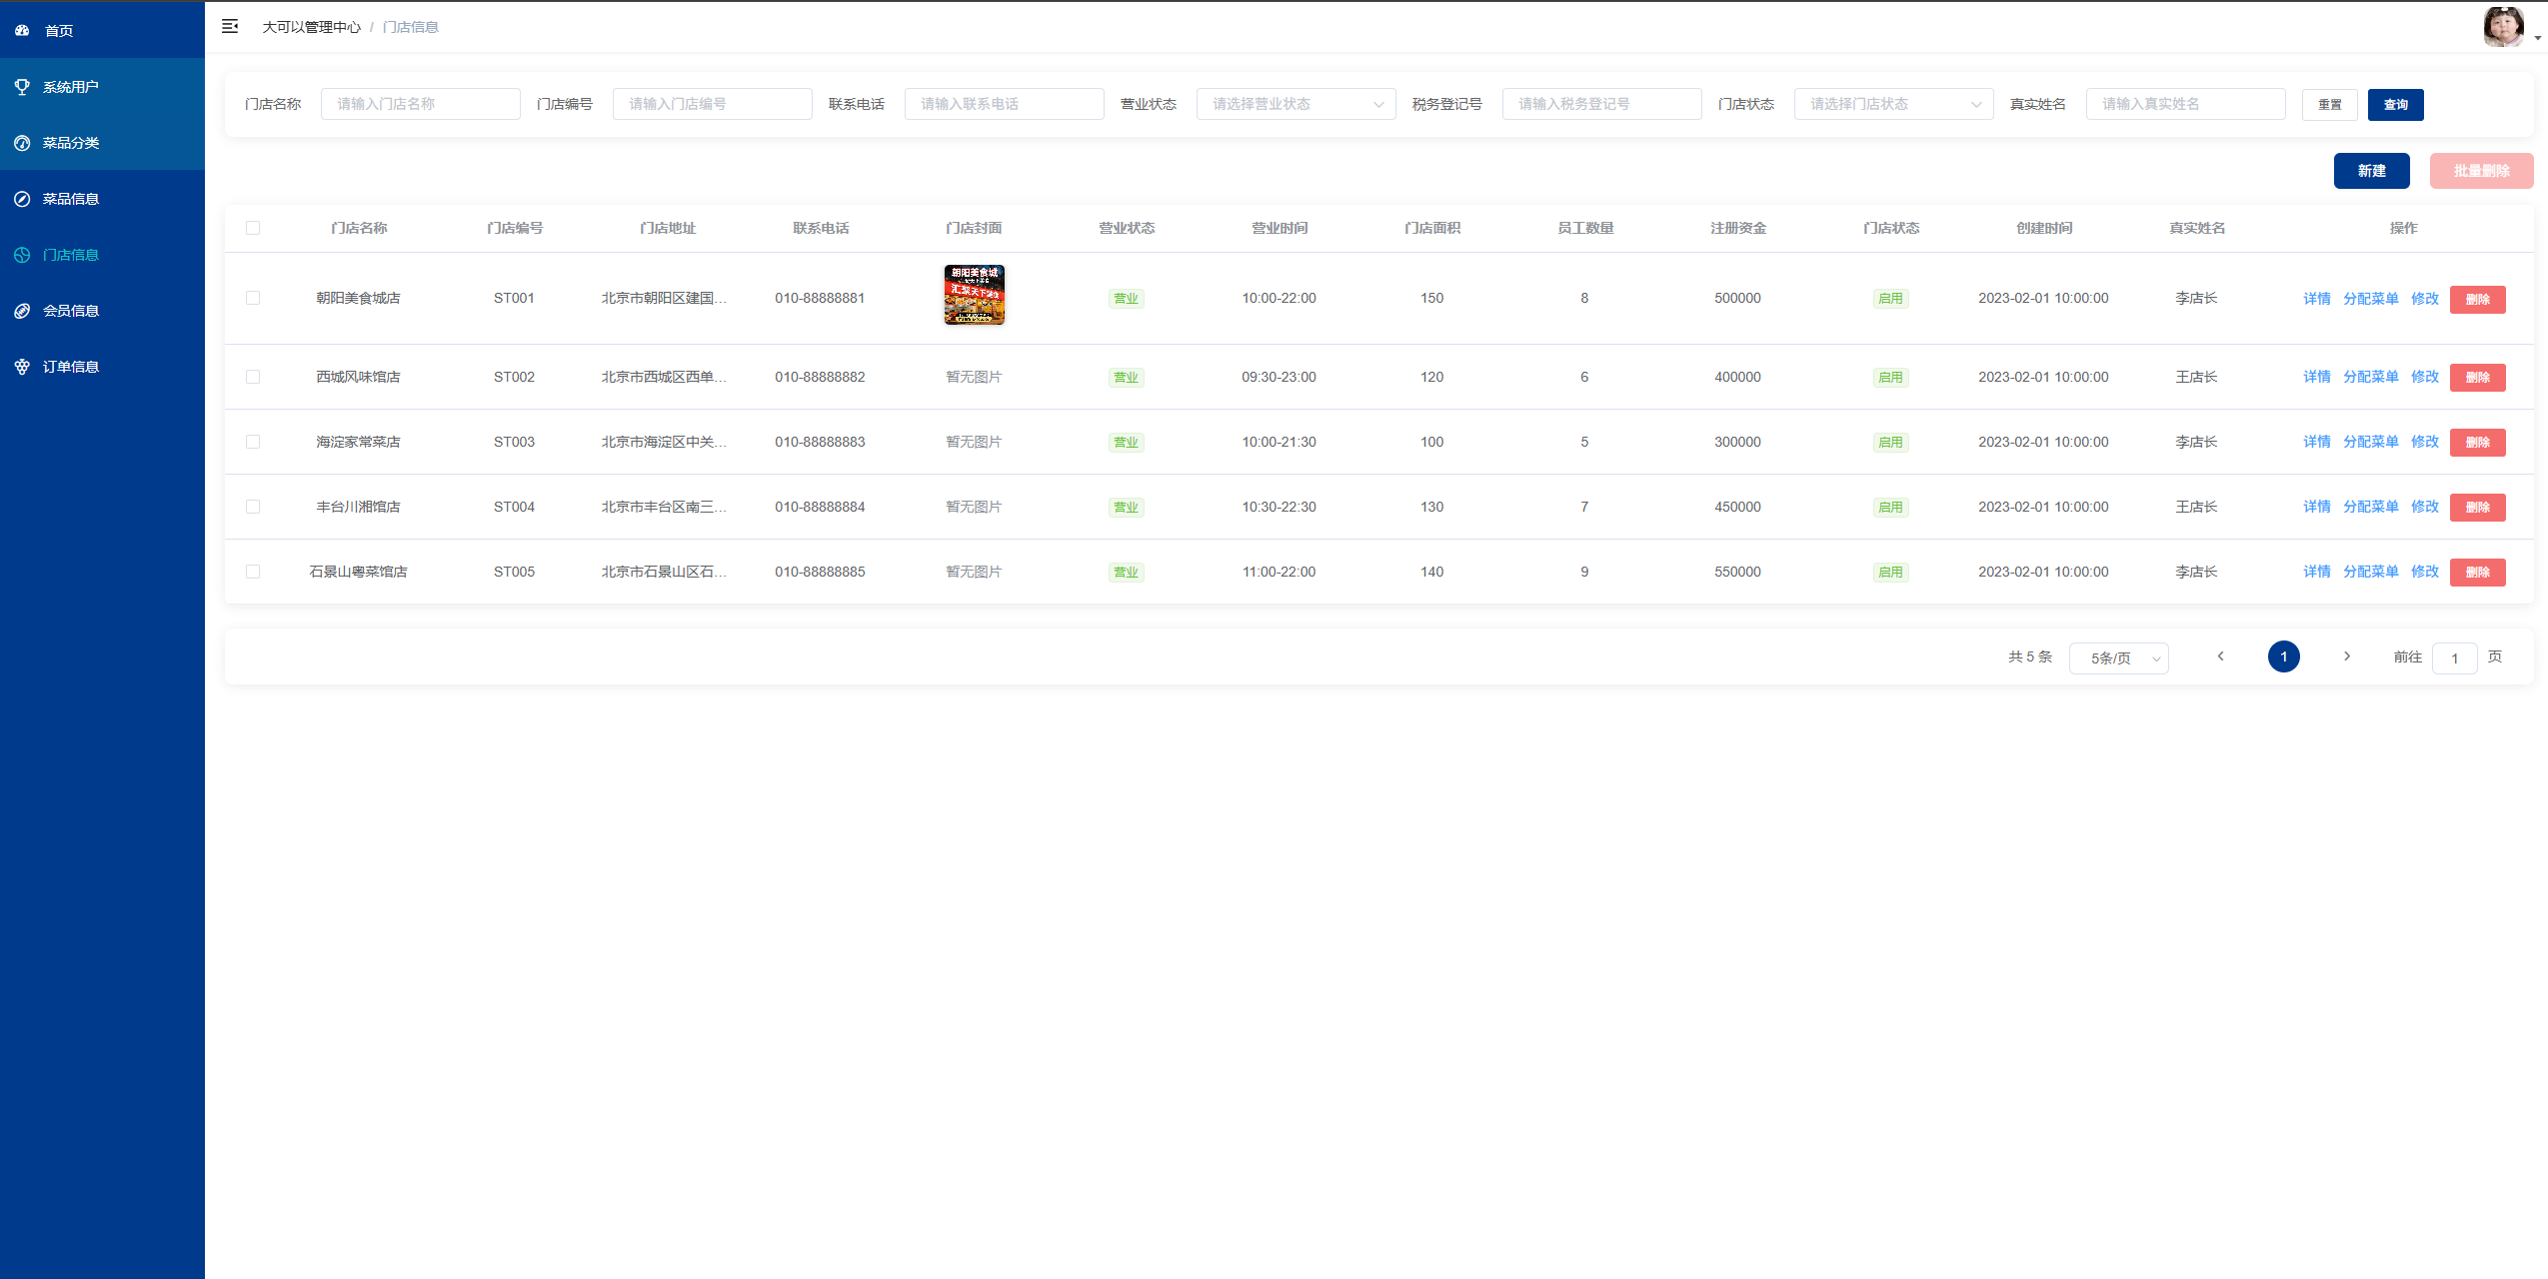Click 分配菜单 for 西城风味馆店
This screenshot has width=2548, height=1279.
click(2370, 377)
